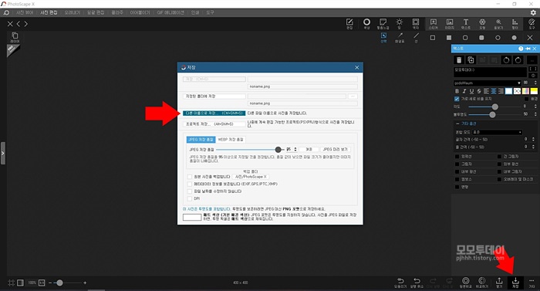The image size is (540, 291).
Task: Open the Image (이미지) insert tool
Action: point(450,24)
